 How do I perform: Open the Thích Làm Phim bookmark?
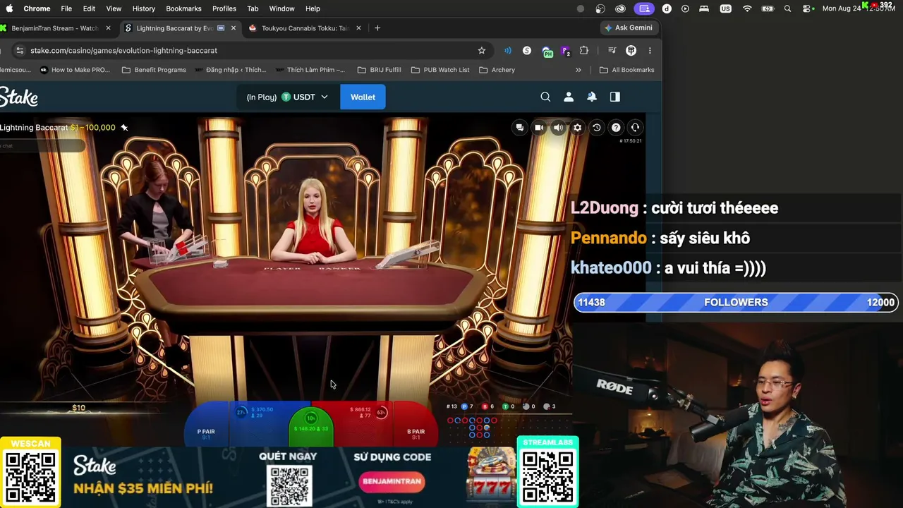point(310,70)
